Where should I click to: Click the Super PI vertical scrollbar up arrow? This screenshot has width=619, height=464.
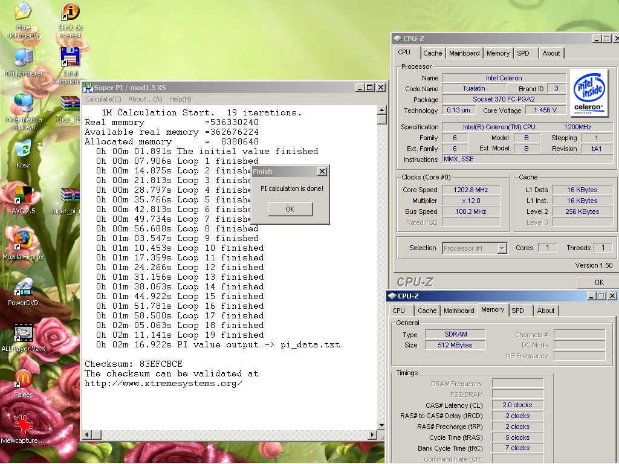coord(381,111)
